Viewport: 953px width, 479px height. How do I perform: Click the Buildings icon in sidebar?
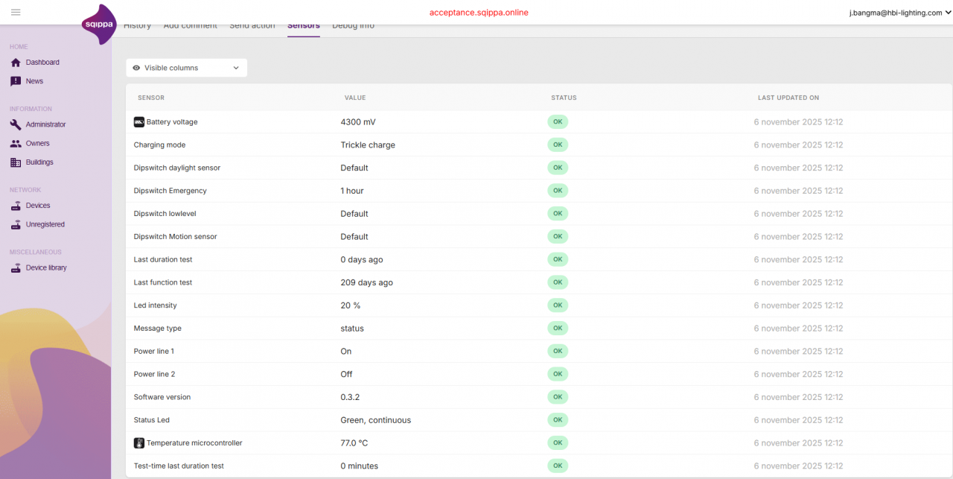click(x=16, y=162)
